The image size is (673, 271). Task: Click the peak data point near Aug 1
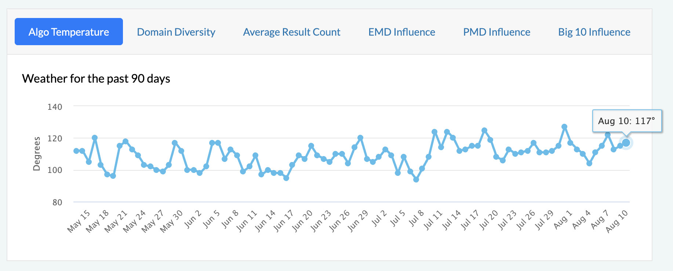point(564,127)
